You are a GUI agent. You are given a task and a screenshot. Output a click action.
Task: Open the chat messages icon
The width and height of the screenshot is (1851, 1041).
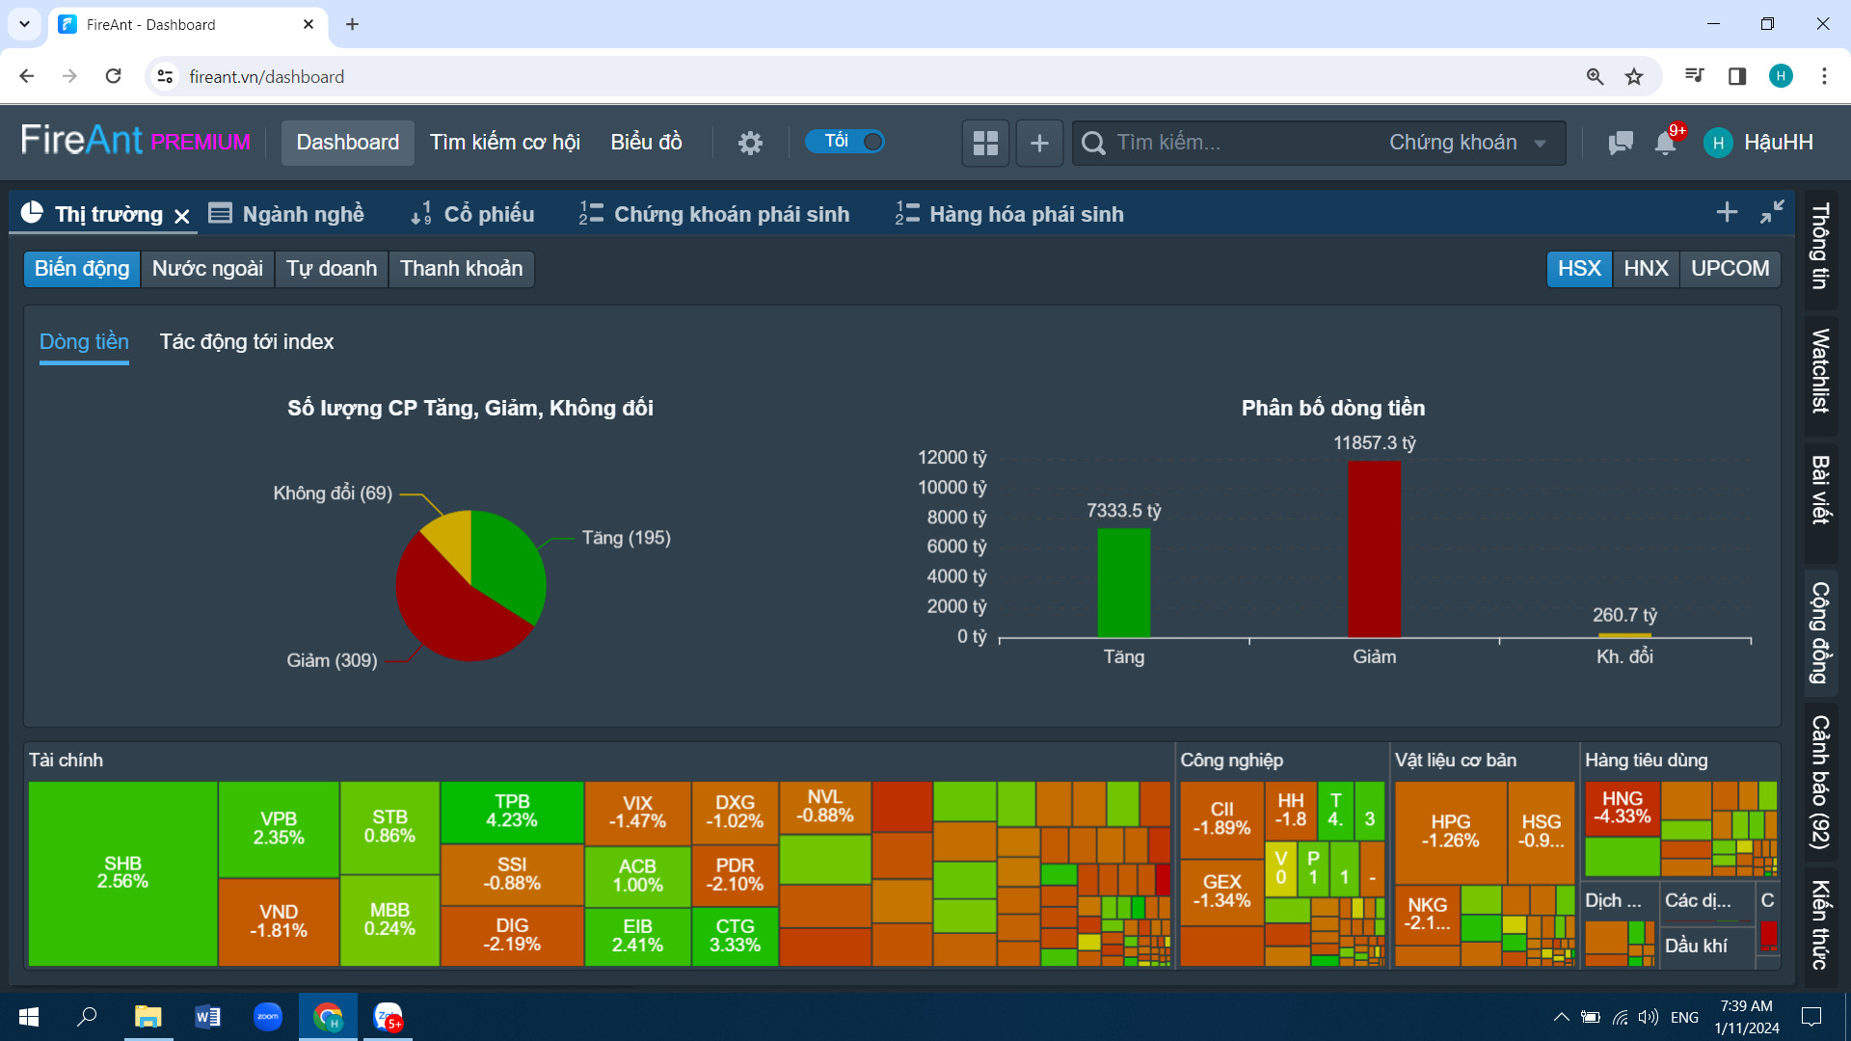pos(1621,143)
